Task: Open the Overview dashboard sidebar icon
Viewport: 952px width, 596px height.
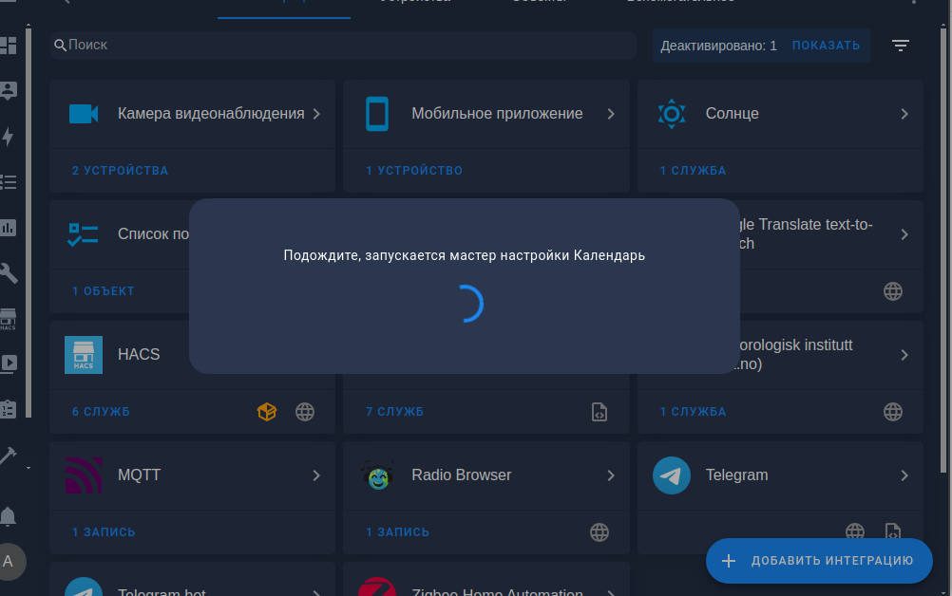Action: (x=8, y=46)
